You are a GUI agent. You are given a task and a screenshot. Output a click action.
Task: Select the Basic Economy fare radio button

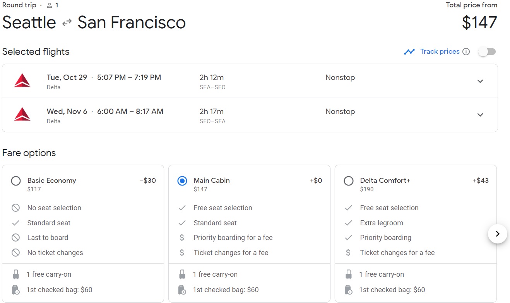tap(16, 181)
